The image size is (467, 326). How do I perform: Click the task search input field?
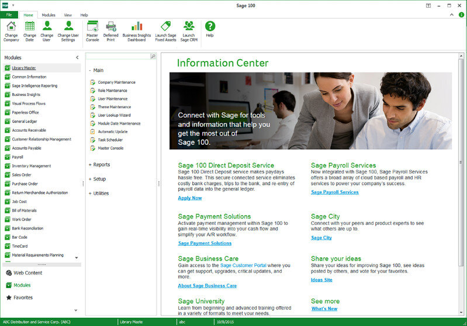[x=117, y=56]
